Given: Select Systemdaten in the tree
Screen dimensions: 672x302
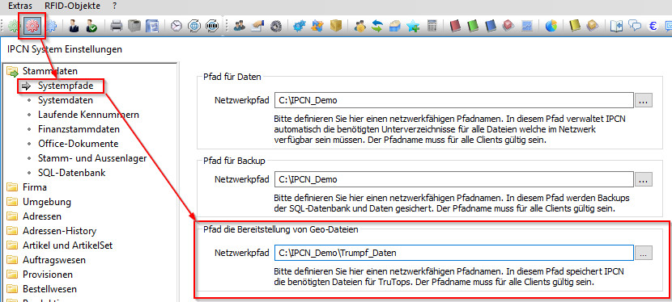Looking at the screenshot, I should (65, 100).
